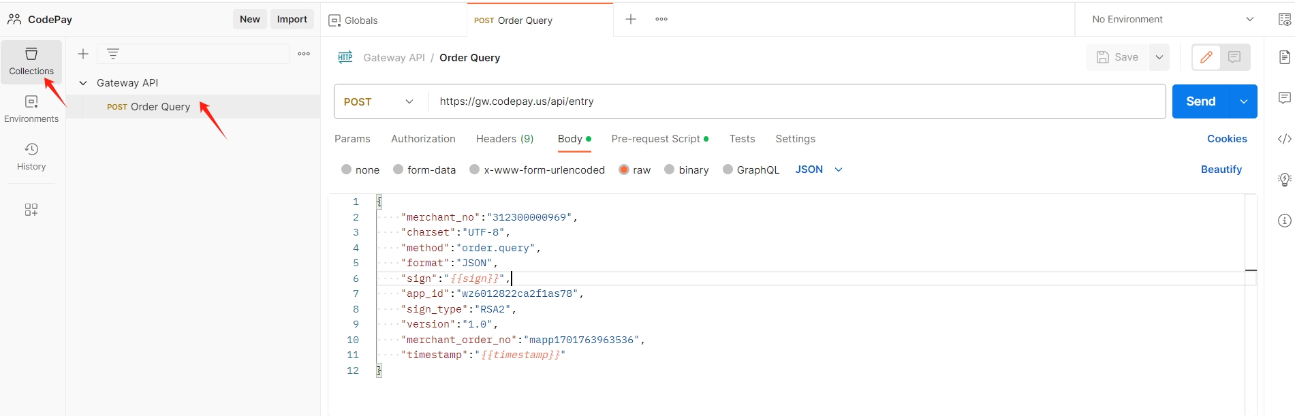Click the CodePay workspace name
This screenshot has width=1295, height=416.
50,20
